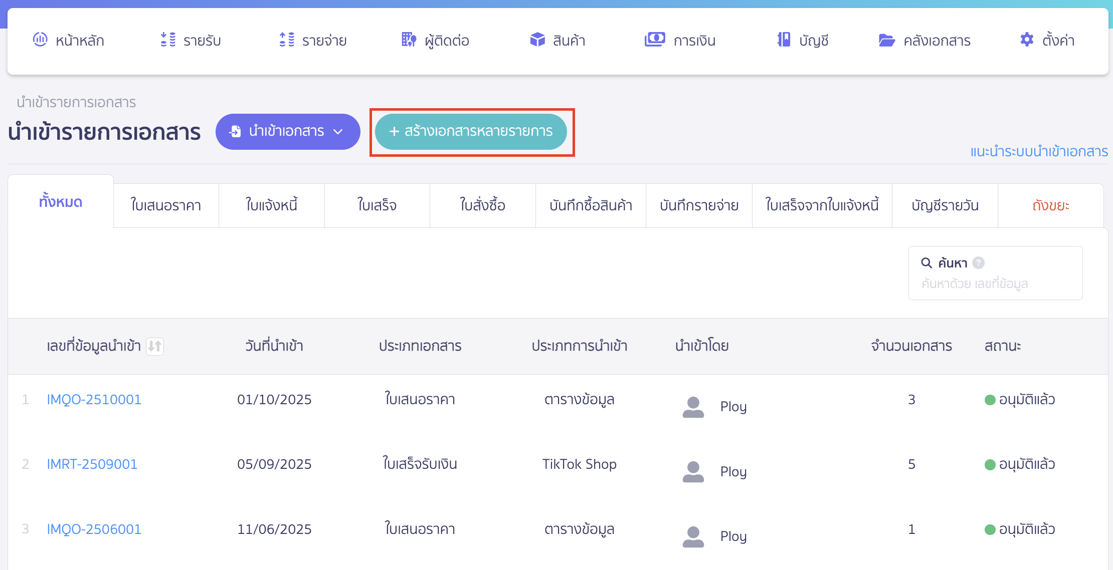This screenshot has height=570, width=1113.
Task: Click inside the search input field
Action: click(995, 283)
